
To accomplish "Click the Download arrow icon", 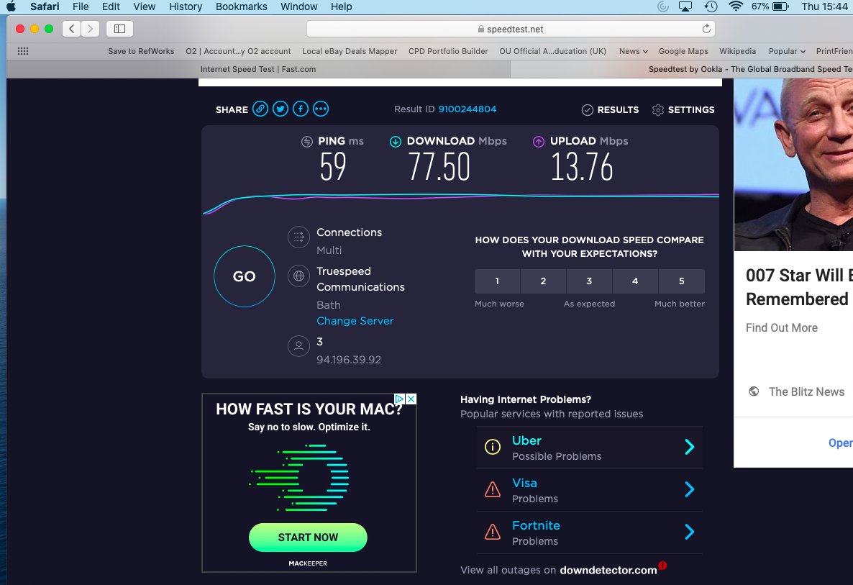I will coord(396,142).
